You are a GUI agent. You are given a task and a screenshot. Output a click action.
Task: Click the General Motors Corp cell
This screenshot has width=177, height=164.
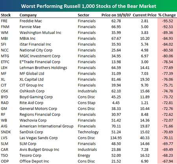(x=38, y=109)
